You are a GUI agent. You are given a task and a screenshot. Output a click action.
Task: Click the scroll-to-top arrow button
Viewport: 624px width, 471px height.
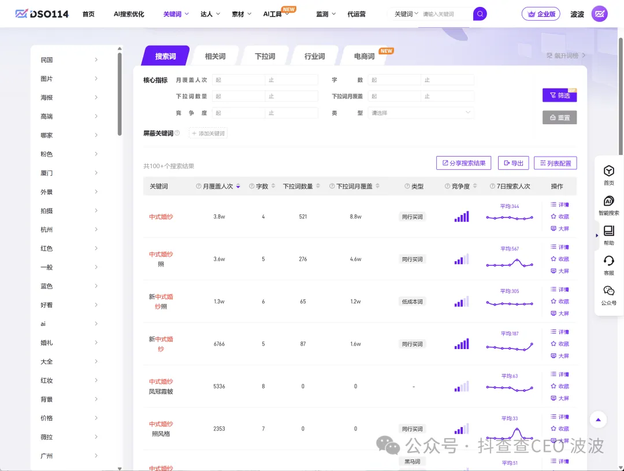click(598, 420)
